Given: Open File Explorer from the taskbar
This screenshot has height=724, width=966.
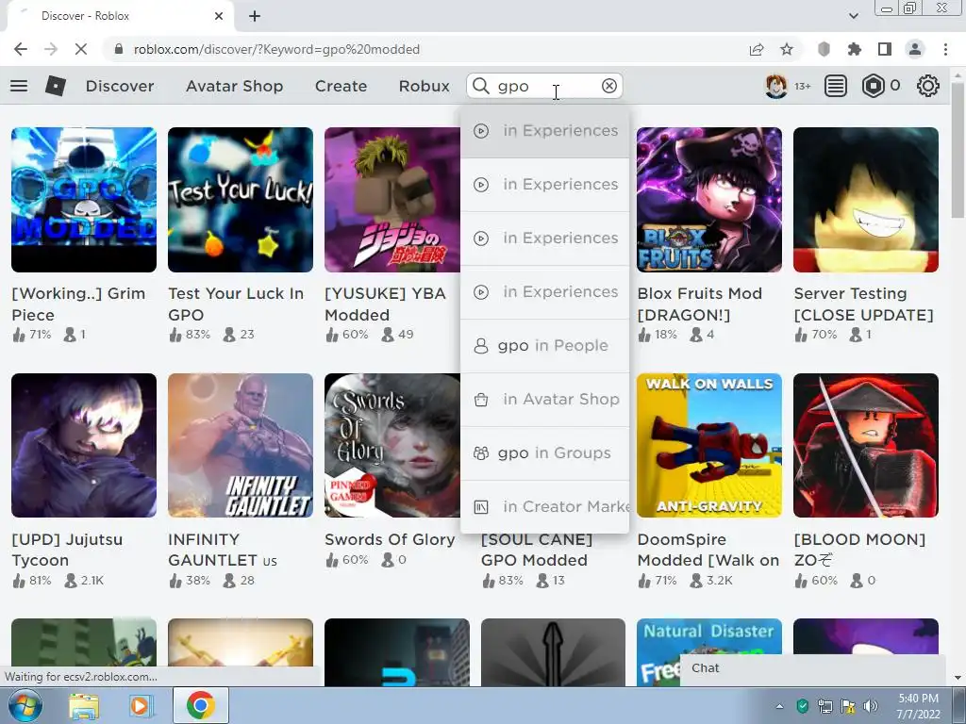Looking at the screenshot, I should pyautogui.click(x=84, y=705).
